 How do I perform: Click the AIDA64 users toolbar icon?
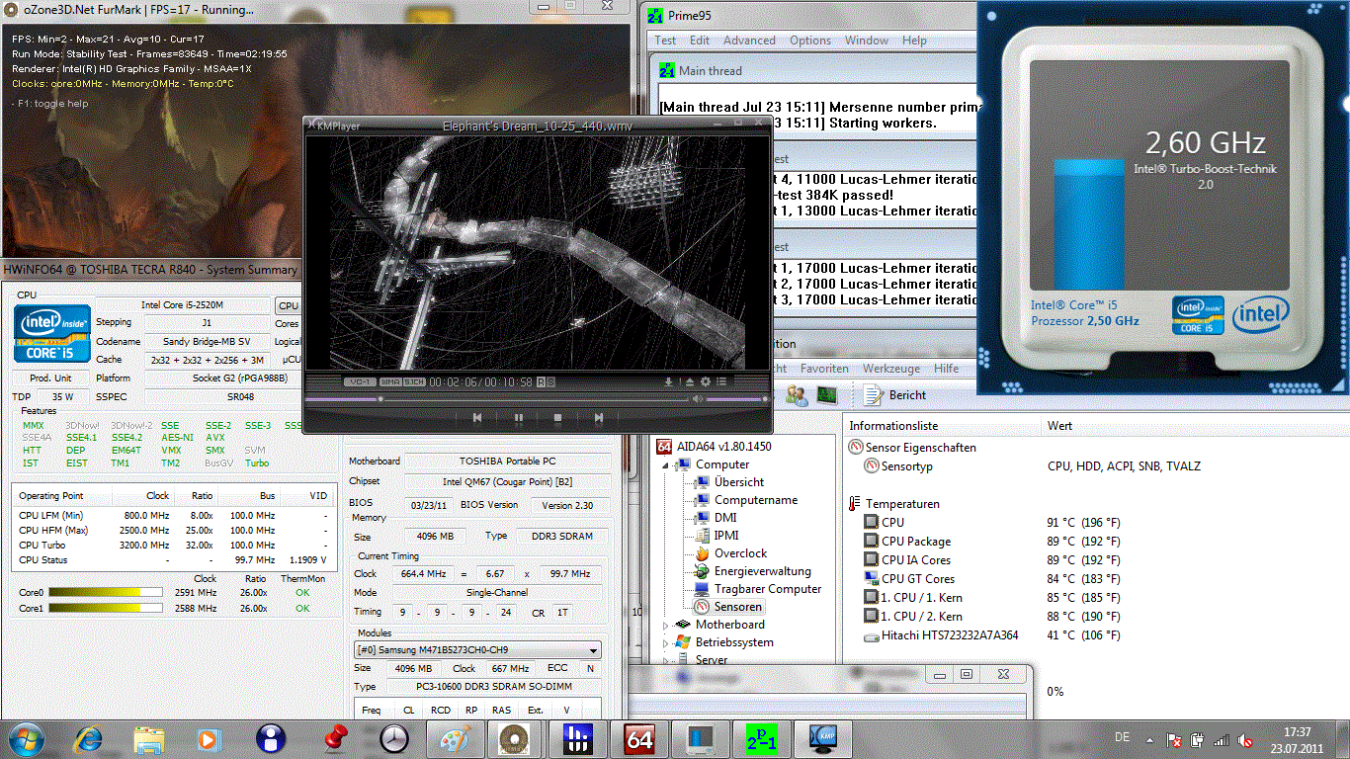coord(797,395)
